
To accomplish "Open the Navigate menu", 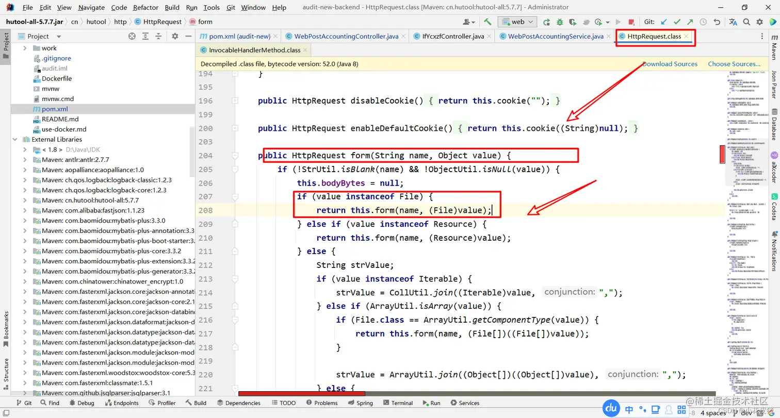I will coord(91,8).
